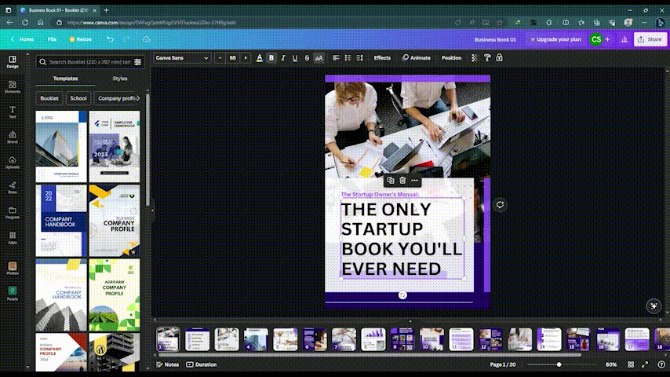The height and width of the screenshot is (377, 670).
Task: Open grid view of pages
Action: tap(631, 364)
